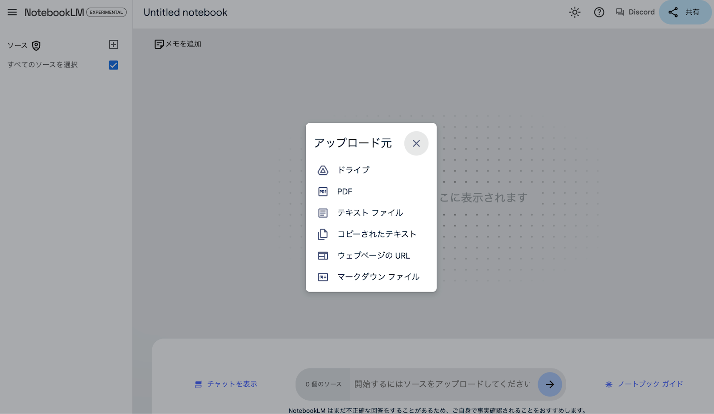Open the help question mark icon
Screen dimensions: 714x414
click(x=599, y=12)
